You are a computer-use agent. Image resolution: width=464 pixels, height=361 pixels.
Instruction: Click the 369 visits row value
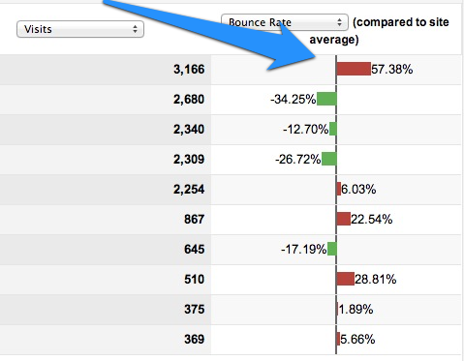(x=194, y=339)
